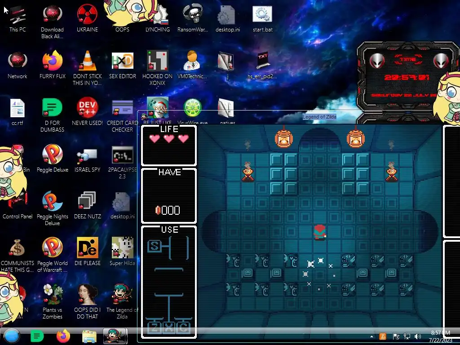The image size is (460, 345).
Task: Click the red-haired player character in game
Action: (320, 232)
